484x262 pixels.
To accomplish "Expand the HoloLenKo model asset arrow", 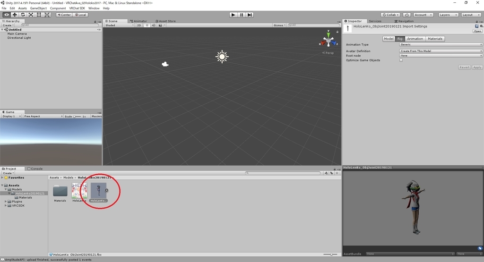I will 107,190.
